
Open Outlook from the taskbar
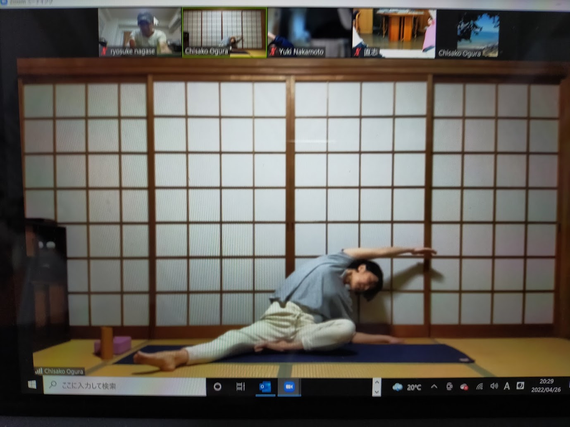click(x=265, y=387)
